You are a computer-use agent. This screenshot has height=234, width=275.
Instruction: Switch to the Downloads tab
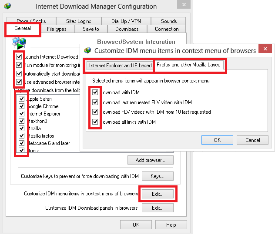127,29
